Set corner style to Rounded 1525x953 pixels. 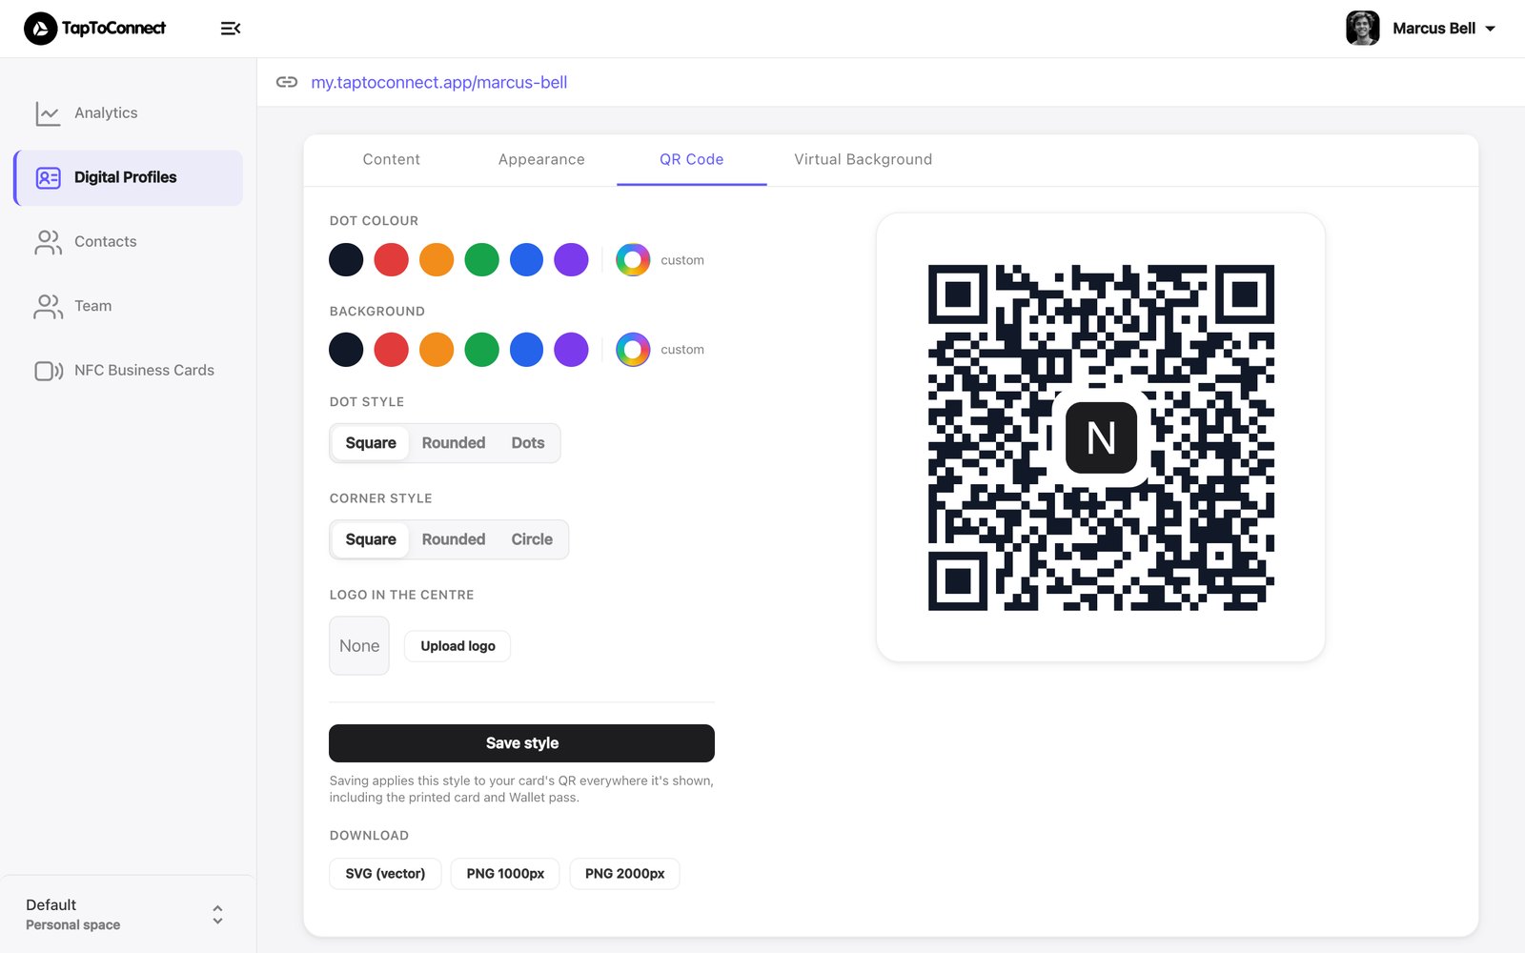pos(454,539)
